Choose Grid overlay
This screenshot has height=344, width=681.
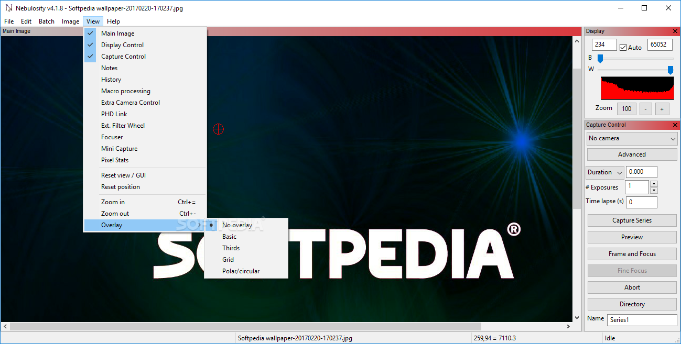[x=246, y=260]
